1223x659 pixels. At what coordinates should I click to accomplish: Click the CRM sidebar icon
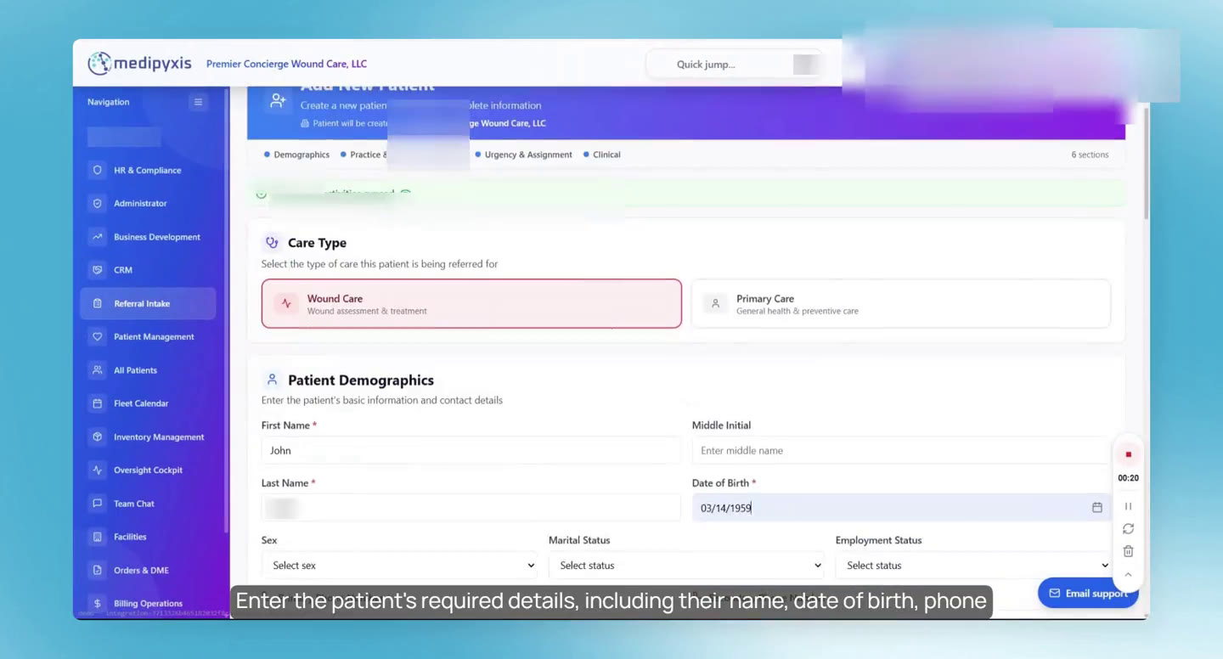(97, 270)
